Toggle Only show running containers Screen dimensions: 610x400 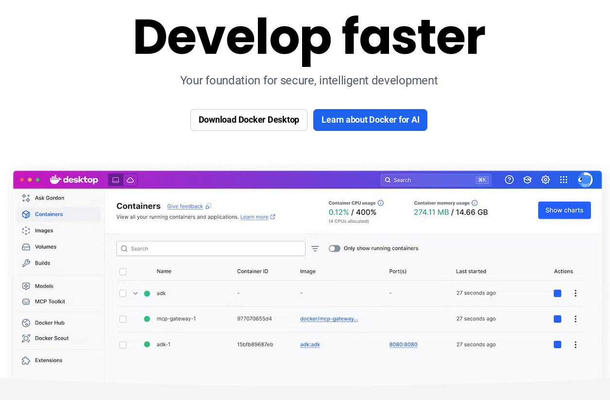pos(334,248)
